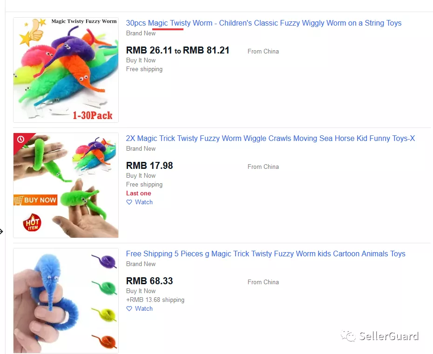Click the Watch text on the RMB 68.33 listing

144,309
